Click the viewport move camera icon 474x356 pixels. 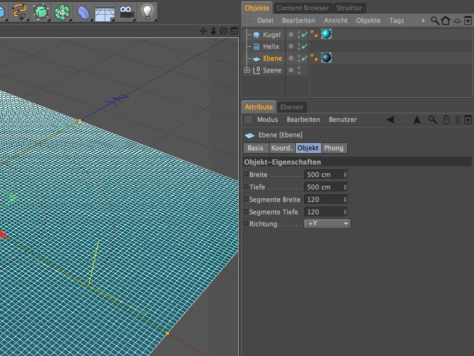click(x=203, y=31)
